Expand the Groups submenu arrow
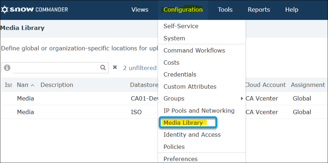Image resolution: width=328 pixels, height=163 pixels. click(x=242, y=98)
